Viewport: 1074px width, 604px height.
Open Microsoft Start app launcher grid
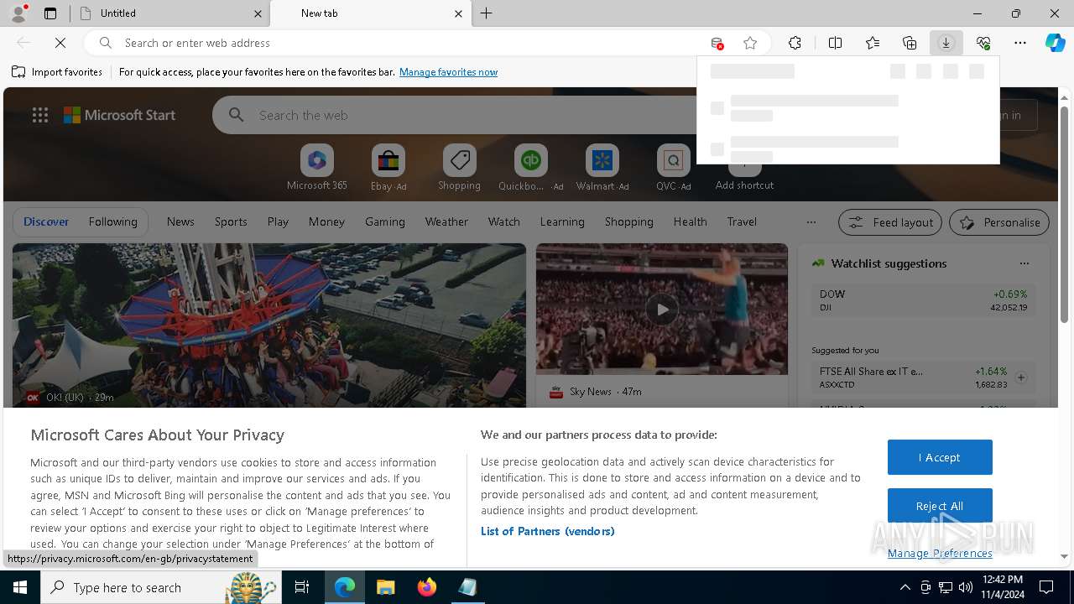(x=40, y=116)
